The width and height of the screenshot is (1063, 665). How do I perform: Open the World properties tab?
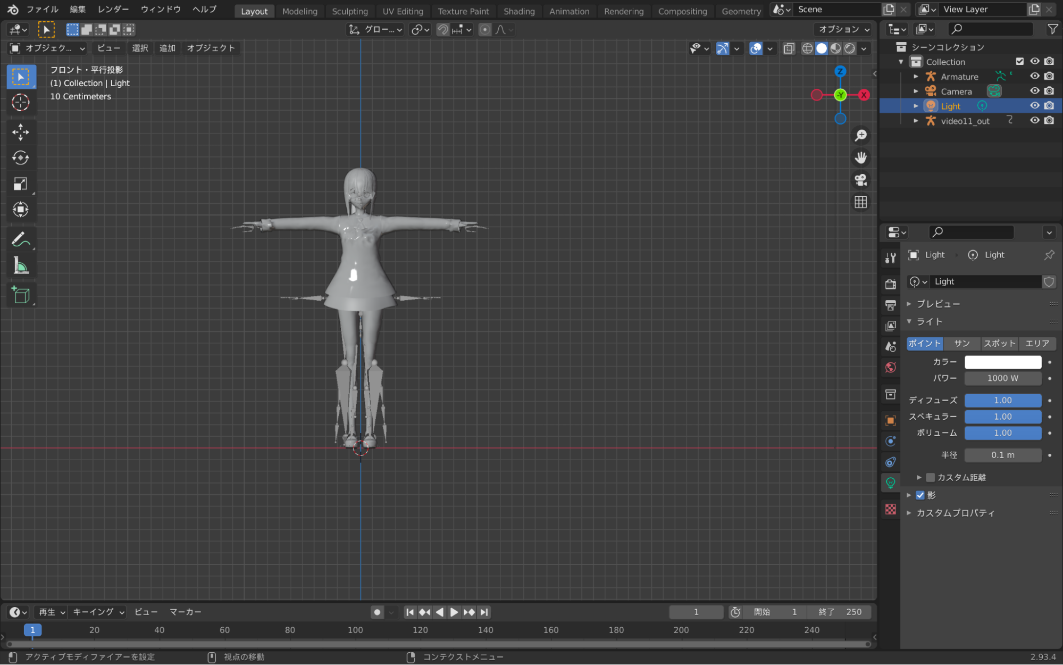pyautogui.click(x=891, y=368)
